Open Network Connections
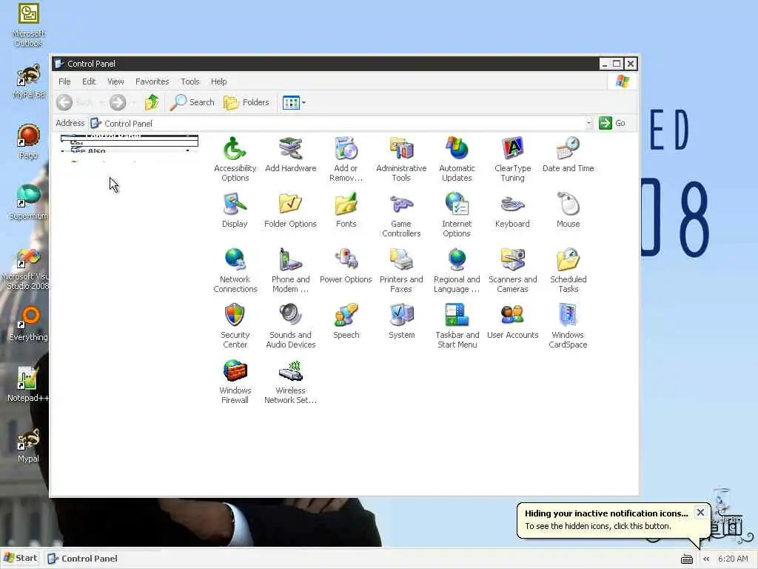The width and height of the screenshot is (758, 569). tap(235, 270)
